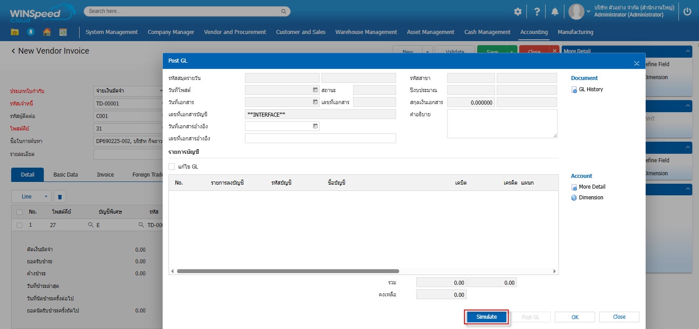Open the Accounting menu

click(x=534, y=32)
